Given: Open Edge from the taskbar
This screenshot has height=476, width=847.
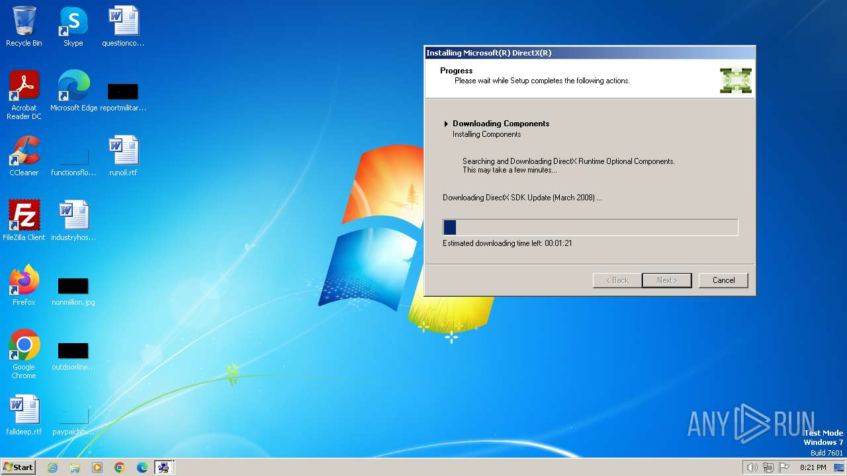Looking at the screenshot, I should click(142, 467).
